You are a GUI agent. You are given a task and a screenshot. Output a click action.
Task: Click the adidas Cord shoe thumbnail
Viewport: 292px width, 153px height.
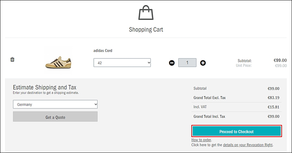(x=58, y=62)
